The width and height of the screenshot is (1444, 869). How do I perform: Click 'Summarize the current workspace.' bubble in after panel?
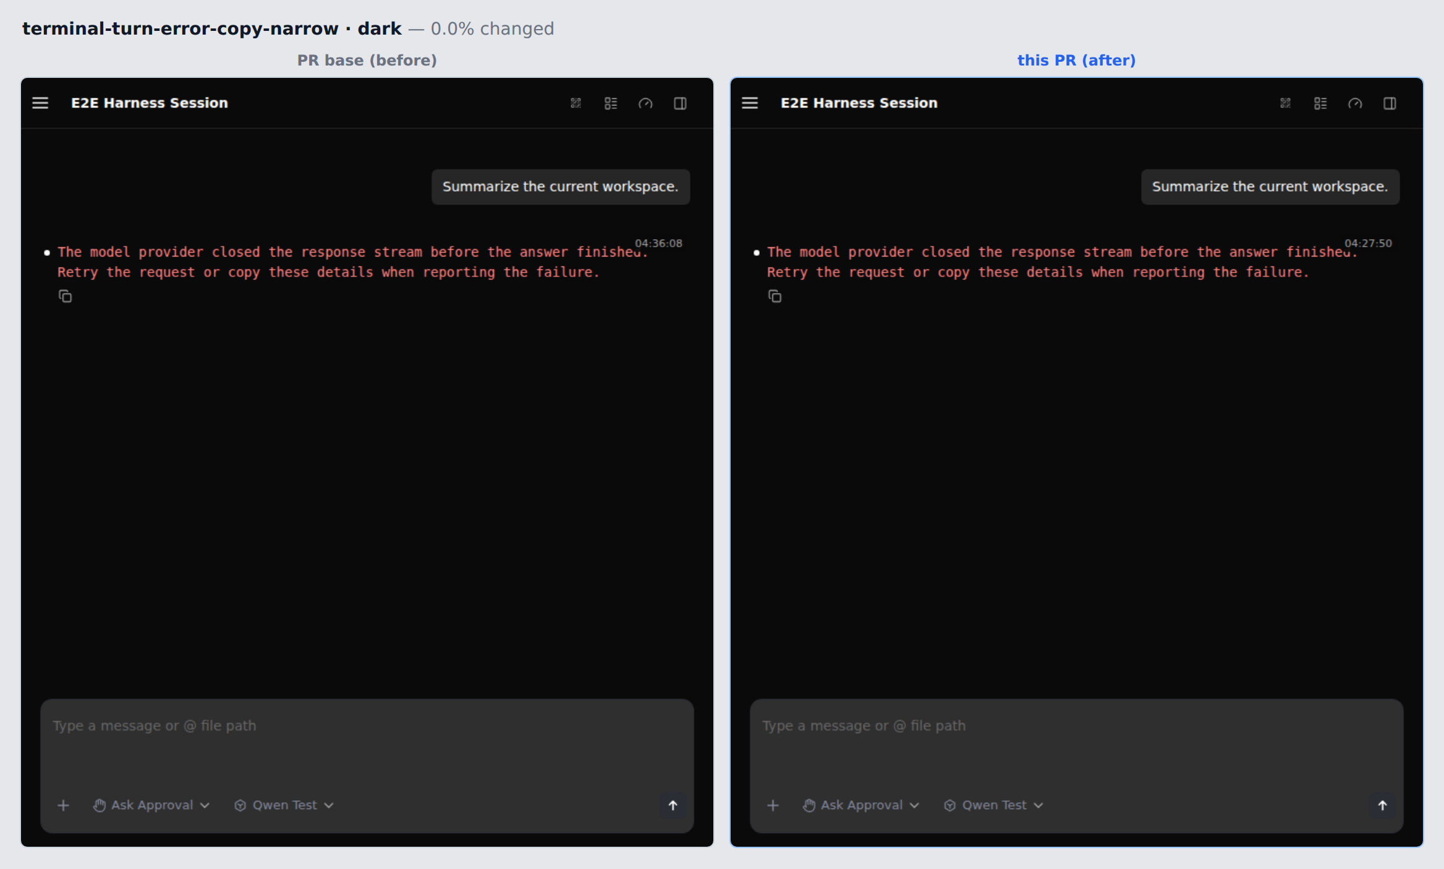tap(1270, 187)
